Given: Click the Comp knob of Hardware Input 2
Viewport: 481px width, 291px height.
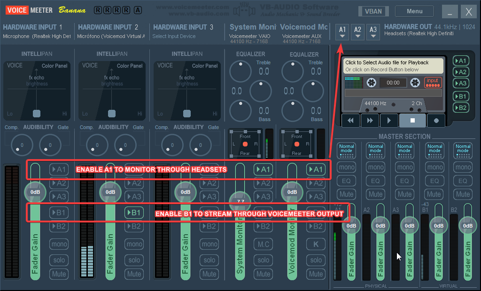Looking at the screenshot, I should (97, 145).
